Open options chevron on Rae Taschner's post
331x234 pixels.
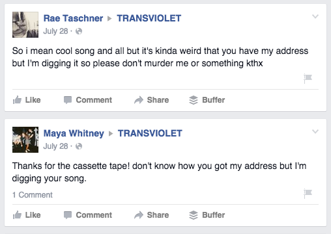click(x=315, y=16)
